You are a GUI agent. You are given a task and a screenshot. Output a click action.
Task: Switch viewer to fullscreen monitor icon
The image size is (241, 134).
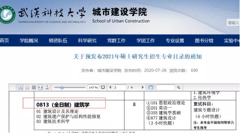(103, 87)
